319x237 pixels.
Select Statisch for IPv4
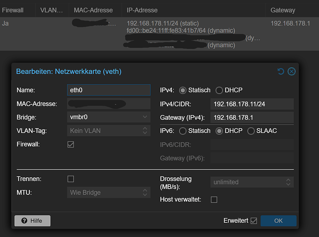(183, 90)
